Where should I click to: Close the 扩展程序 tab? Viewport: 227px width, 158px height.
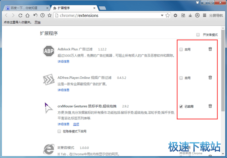94,8
